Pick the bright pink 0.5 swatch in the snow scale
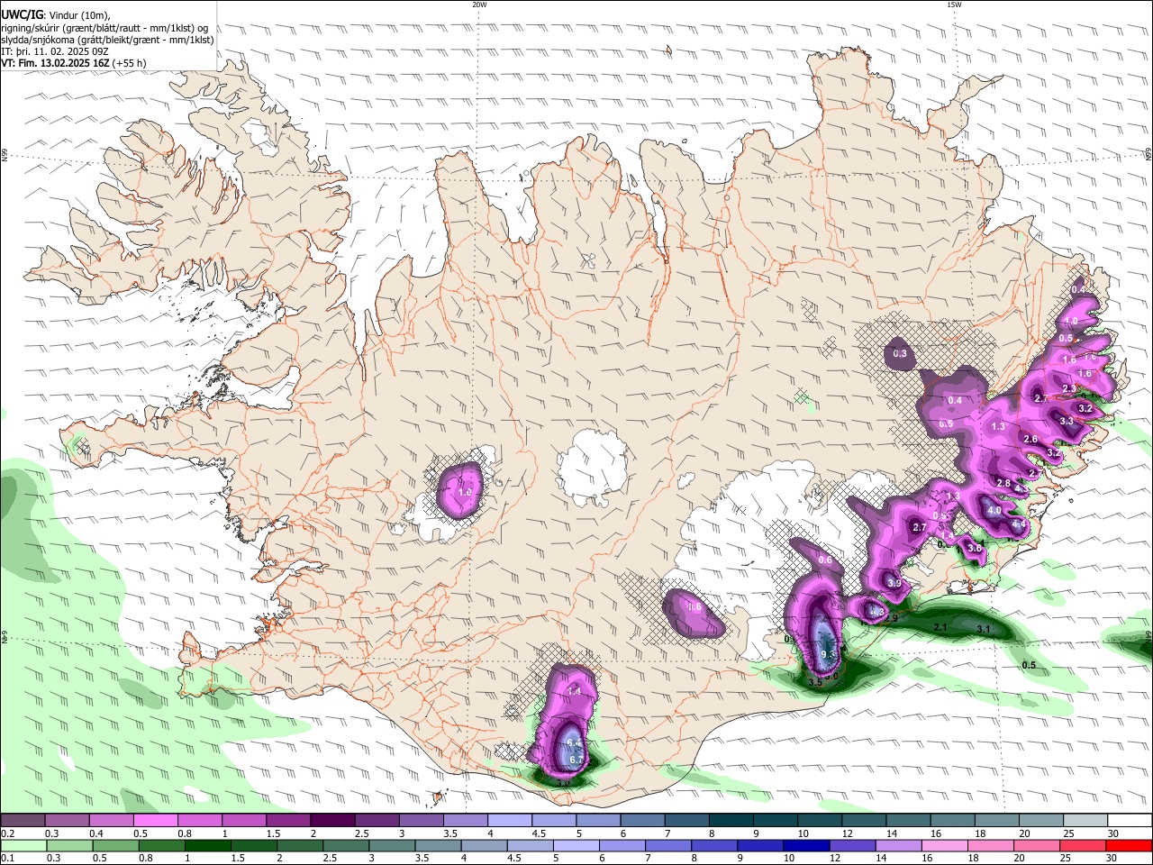 click(155, 820)
